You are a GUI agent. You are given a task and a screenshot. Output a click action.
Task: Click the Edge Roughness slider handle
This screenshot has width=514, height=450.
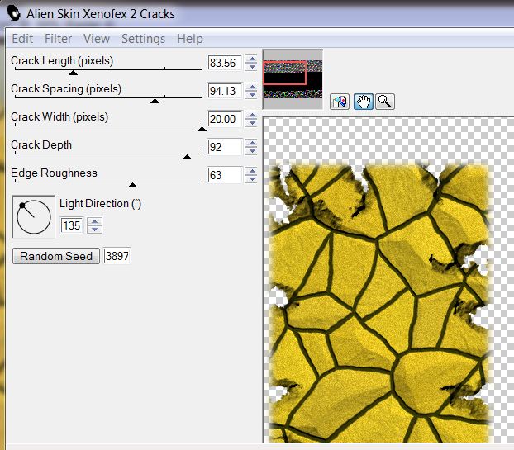132,185
